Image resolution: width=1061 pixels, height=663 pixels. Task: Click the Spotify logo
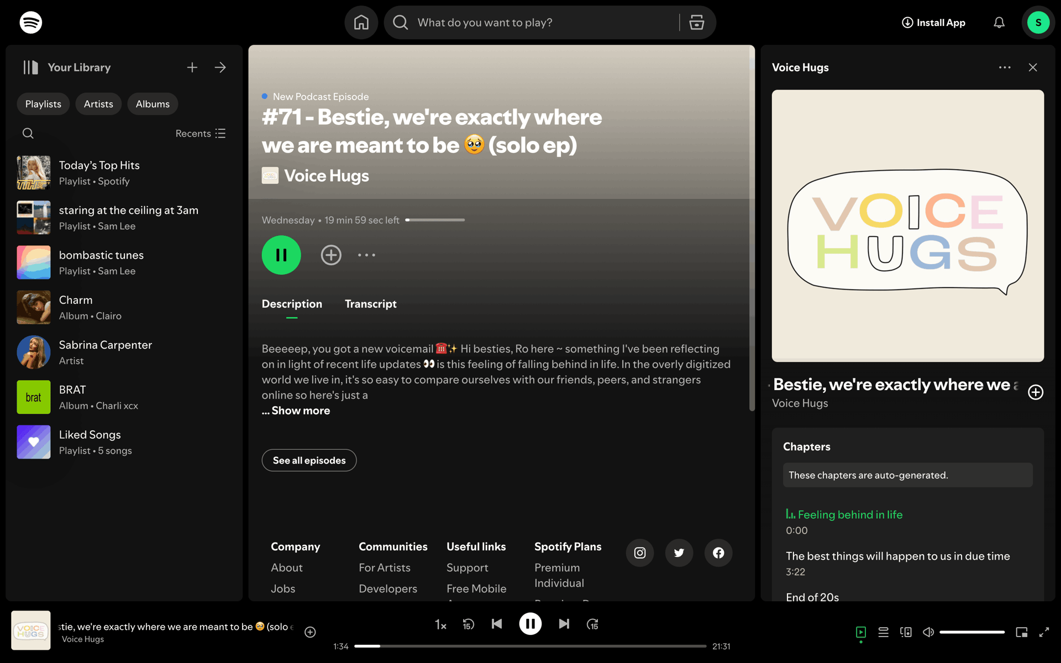(x=31, y=23)
